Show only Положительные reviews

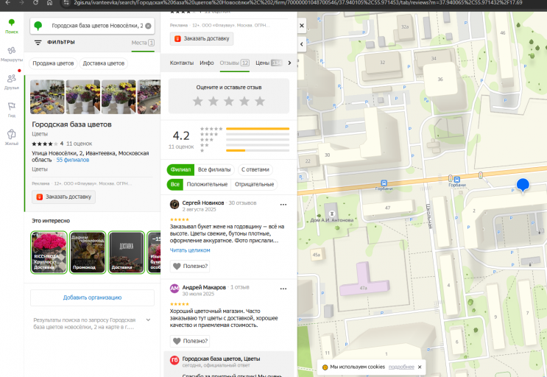[207, 185]
